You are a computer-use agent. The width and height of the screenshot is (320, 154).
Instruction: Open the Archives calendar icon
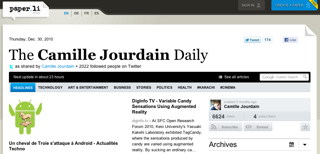pos(291,144)
